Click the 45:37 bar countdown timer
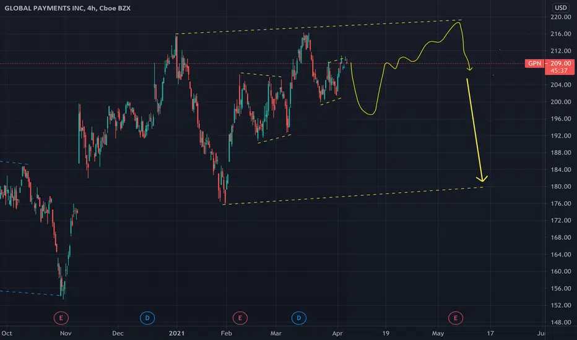Image resolution: width=577 pixels, height=340 pixels. [x=559, y=70]
